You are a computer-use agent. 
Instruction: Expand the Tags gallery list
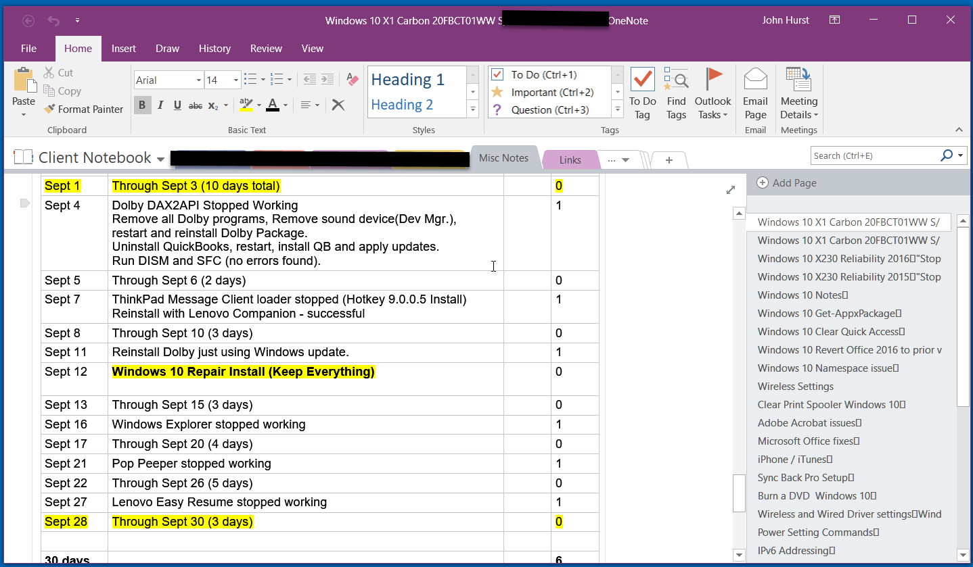(x=617, y=109)
